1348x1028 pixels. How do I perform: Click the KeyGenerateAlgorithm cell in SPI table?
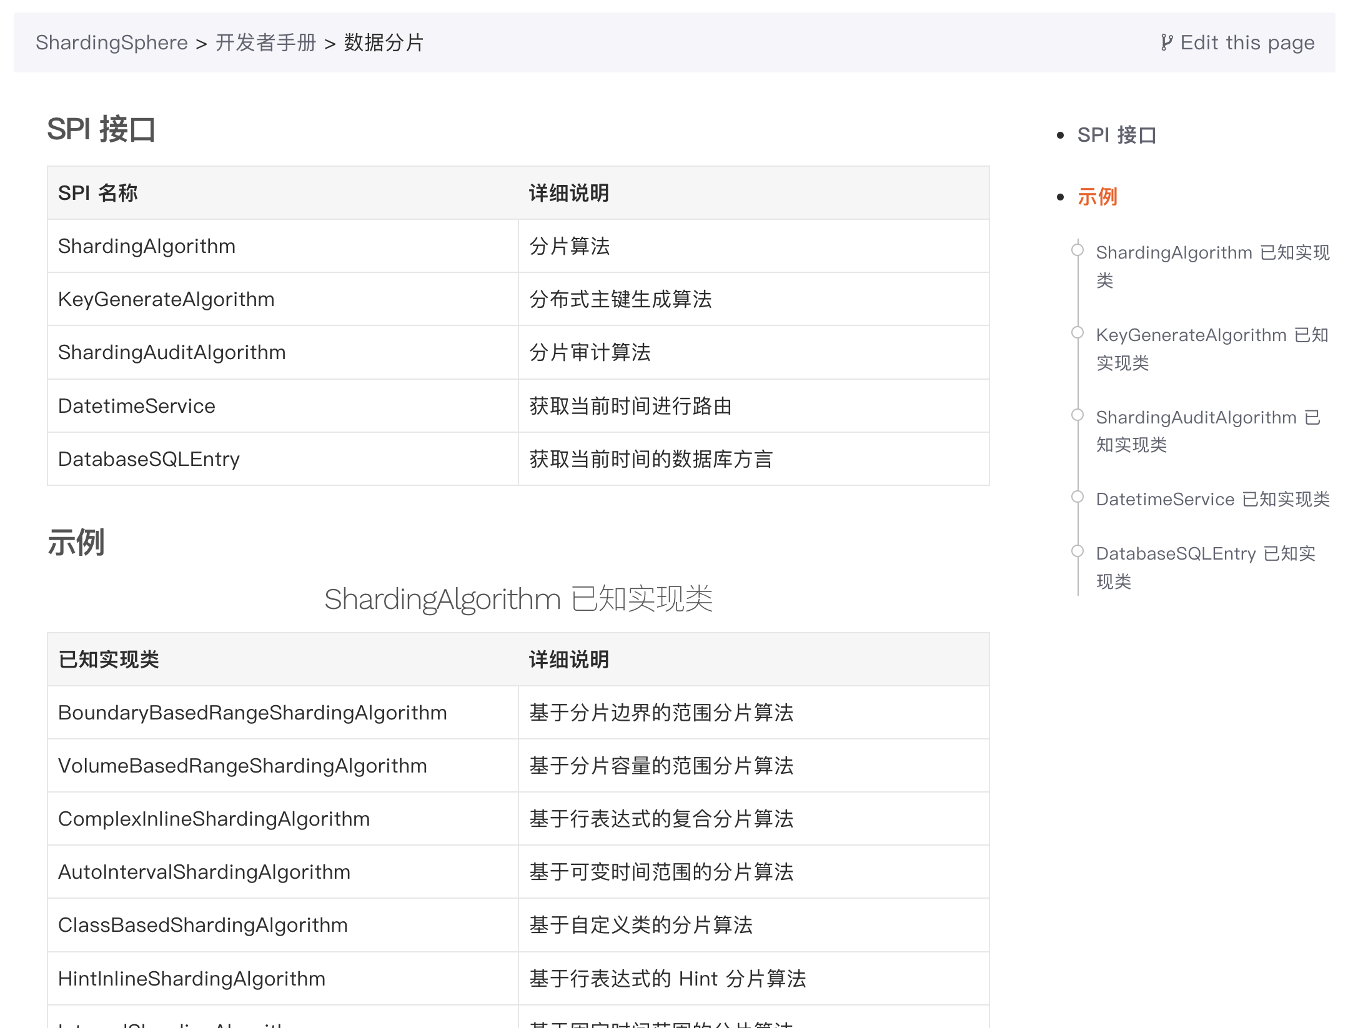pos(166,299)
